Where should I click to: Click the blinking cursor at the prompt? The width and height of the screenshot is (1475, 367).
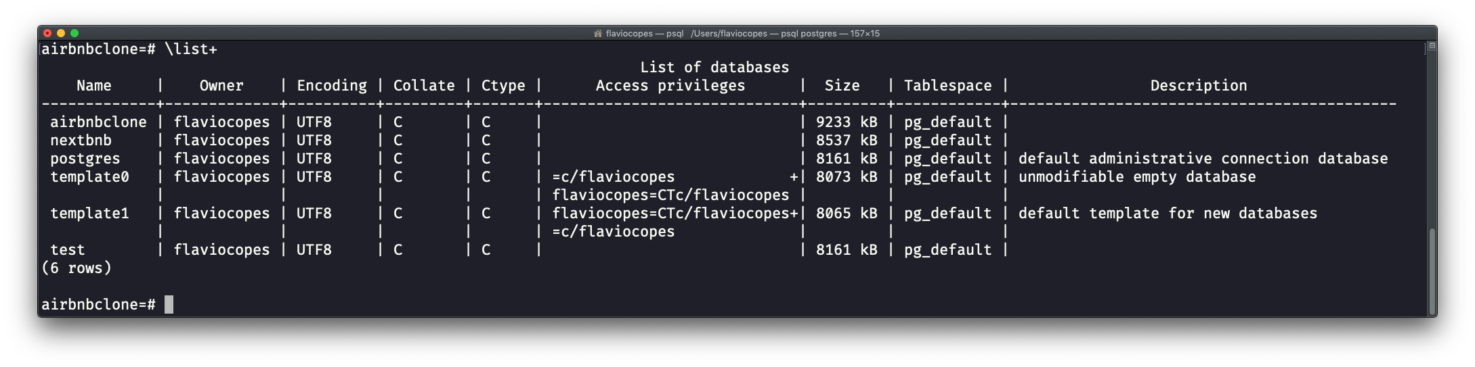169,305
